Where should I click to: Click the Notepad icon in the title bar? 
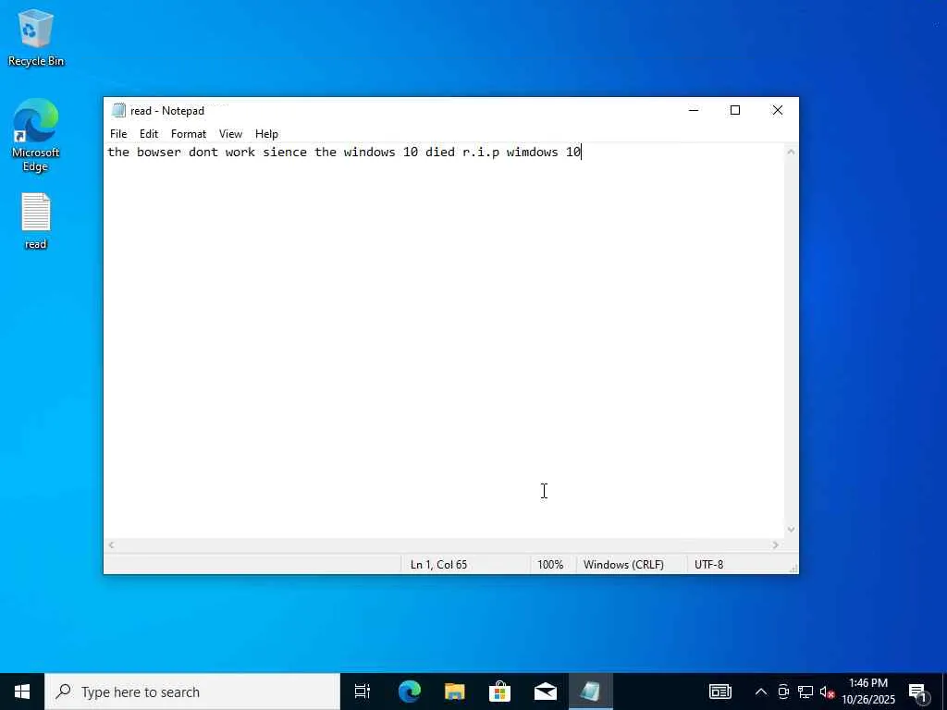tap(119, 111)
